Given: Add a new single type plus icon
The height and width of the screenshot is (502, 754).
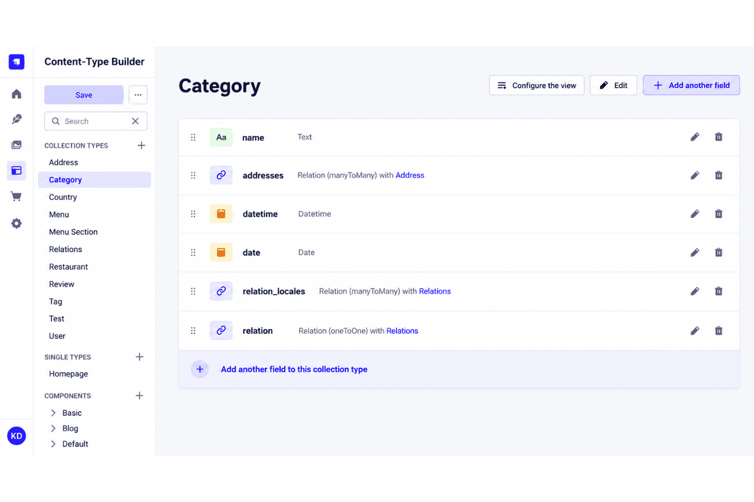Looking at the screenshot, I should 140,357.
